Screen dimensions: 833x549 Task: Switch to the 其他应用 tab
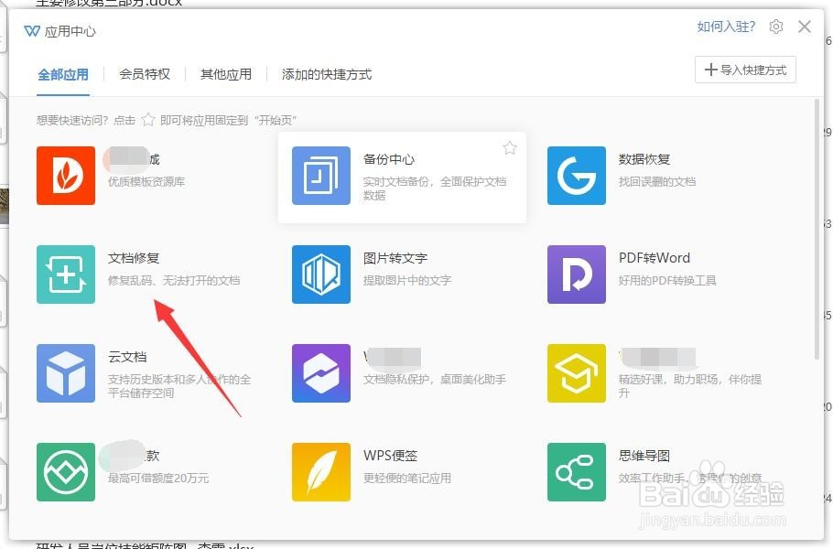(226, 74)
